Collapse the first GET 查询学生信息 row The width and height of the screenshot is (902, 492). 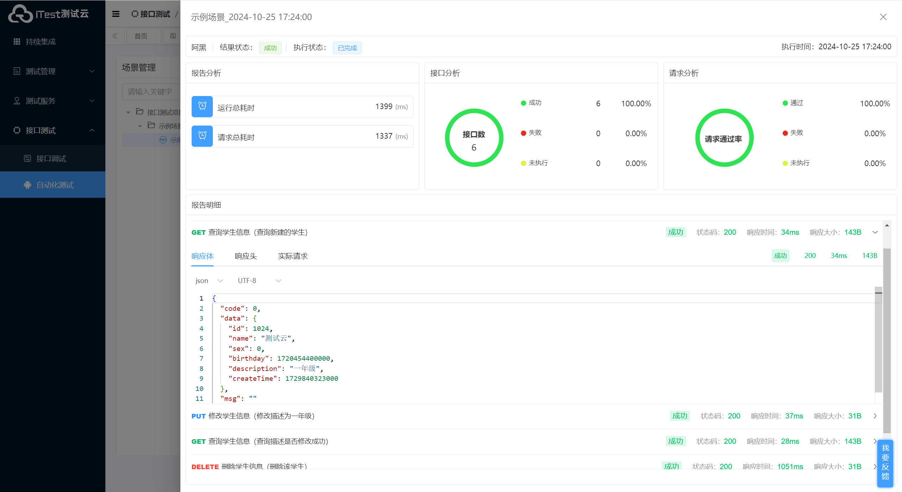(875, 232)
